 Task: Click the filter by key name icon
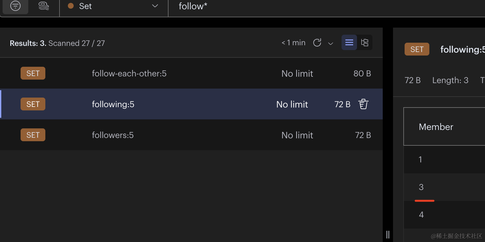tap(15, 6)
